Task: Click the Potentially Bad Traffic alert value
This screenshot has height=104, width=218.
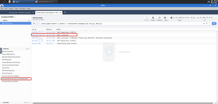Action: pyautogui.click(x=67, y=44)
